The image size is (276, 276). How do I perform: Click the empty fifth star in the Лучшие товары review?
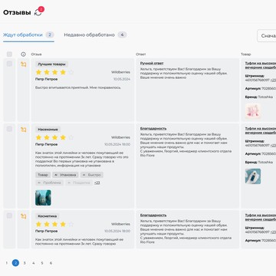click(71, 72)
